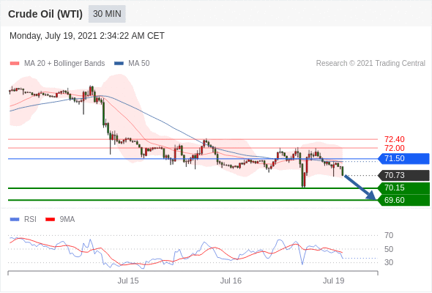Click the blue downward trend arrow
The height and width of the screenshot is (293, 432).
coord(360,188)
